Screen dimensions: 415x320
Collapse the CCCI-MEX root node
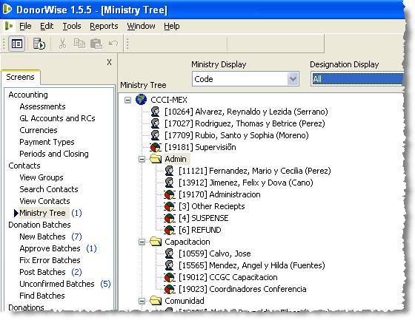(x=127, y=100)
